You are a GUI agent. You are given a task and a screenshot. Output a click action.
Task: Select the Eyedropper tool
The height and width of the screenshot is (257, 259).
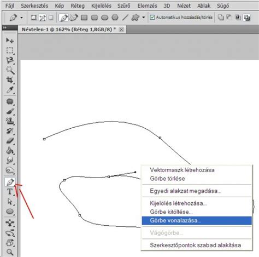pyautogui.click(x=10, y=90)
